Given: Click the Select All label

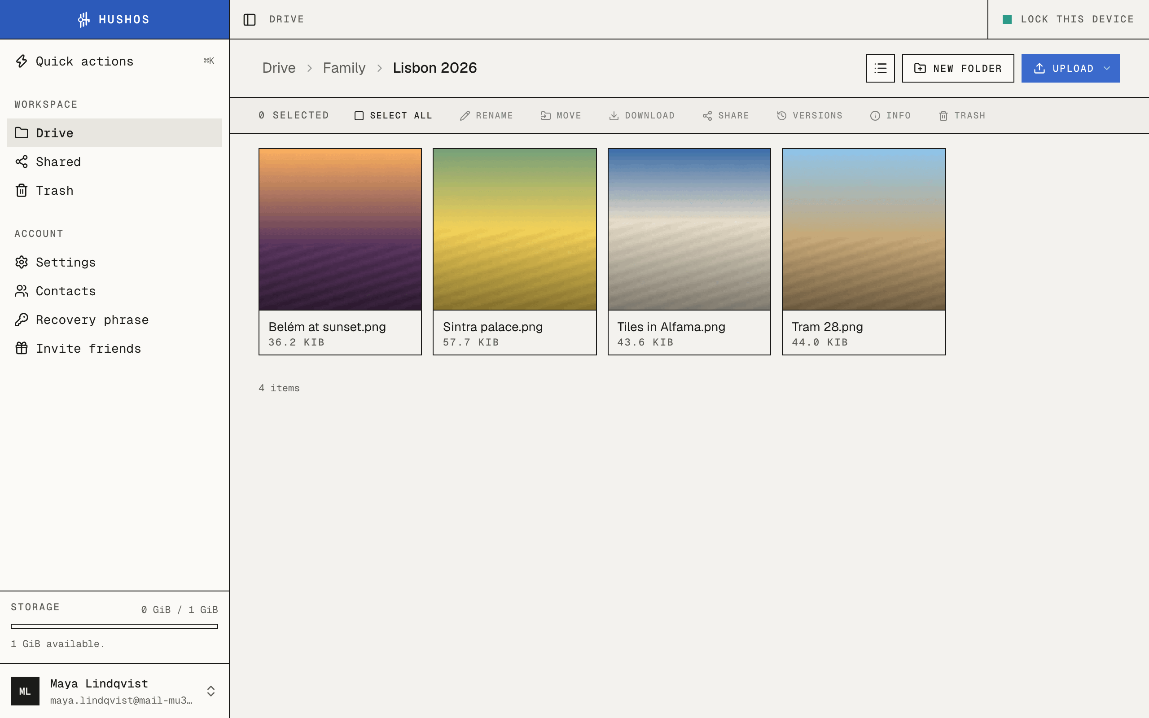Looking at the screenshot, I should [401, 116].
